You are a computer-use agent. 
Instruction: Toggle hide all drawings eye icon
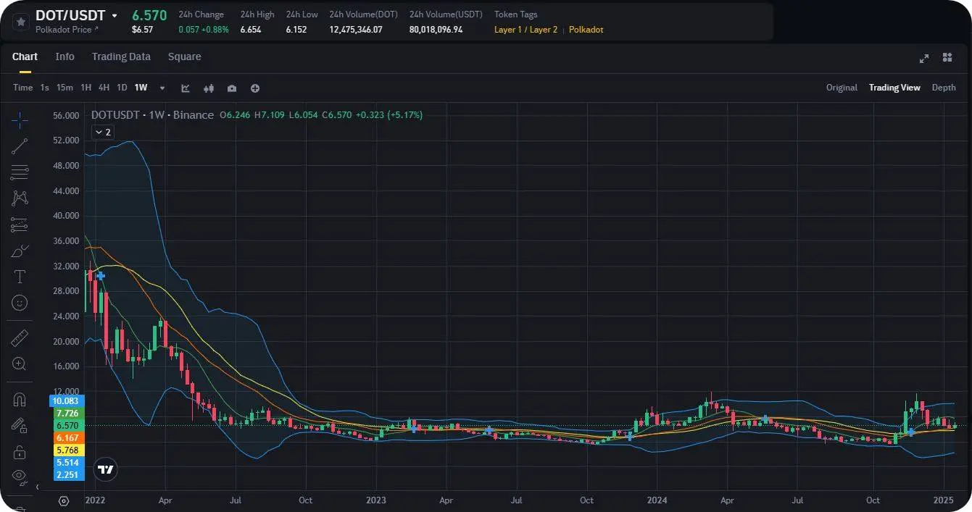(20, 477)
